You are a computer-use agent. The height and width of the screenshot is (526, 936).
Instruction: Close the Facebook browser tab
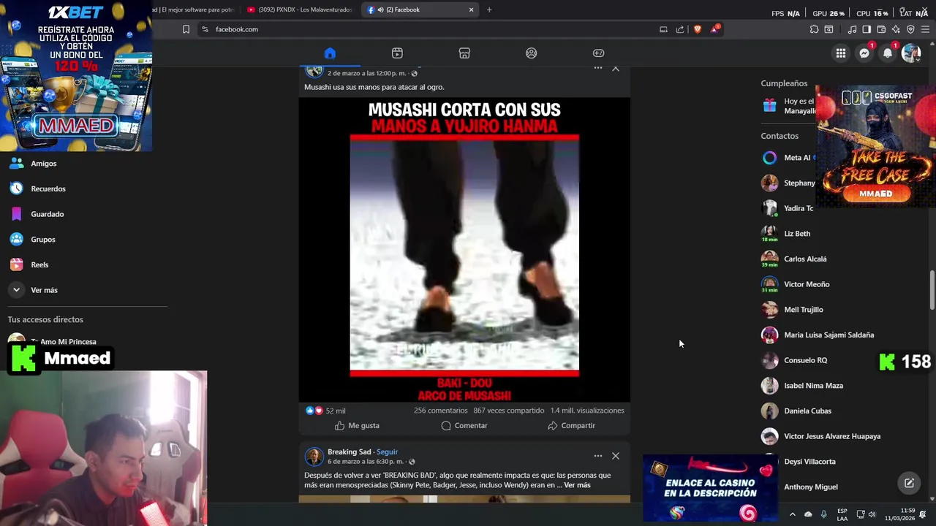[471, 9]
